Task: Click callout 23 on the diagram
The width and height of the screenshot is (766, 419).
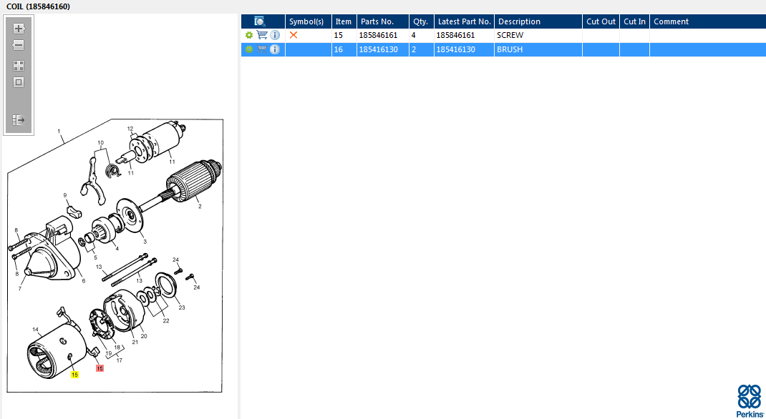Action: [182, 307]
